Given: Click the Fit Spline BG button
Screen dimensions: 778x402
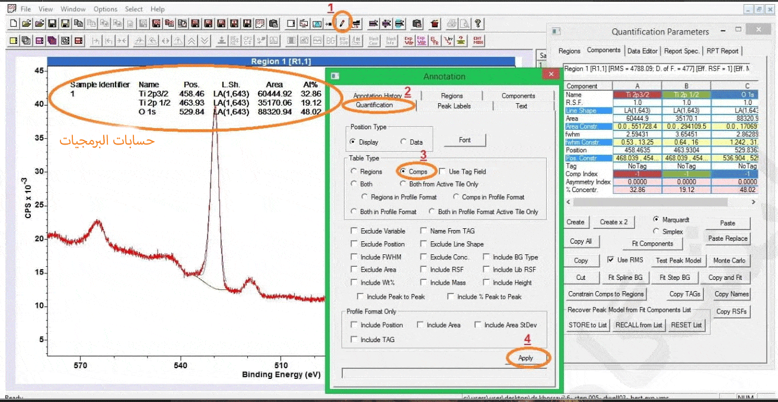Looking at the screenshot, I should [625, 277].
